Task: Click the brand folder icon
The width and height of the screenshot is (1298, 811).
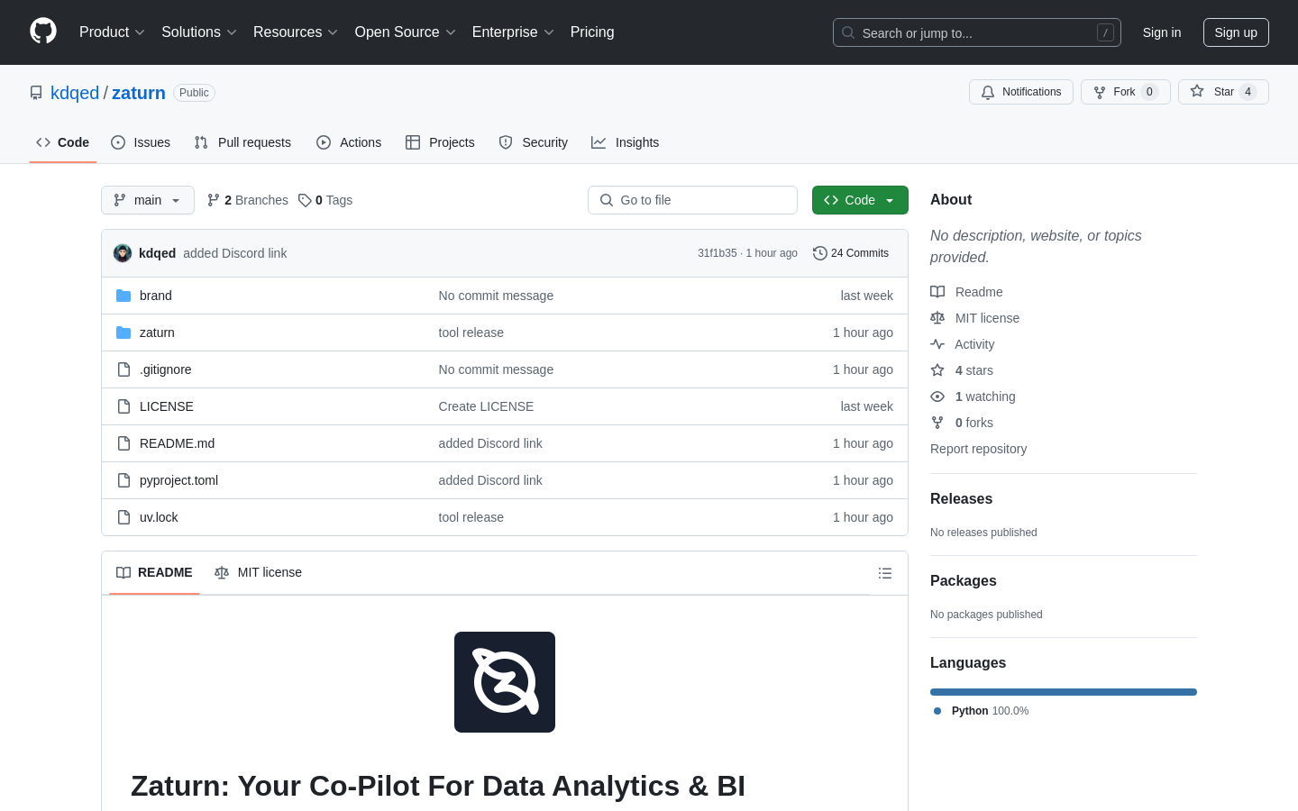Action: pyautogui.click(x=123, y=296)
